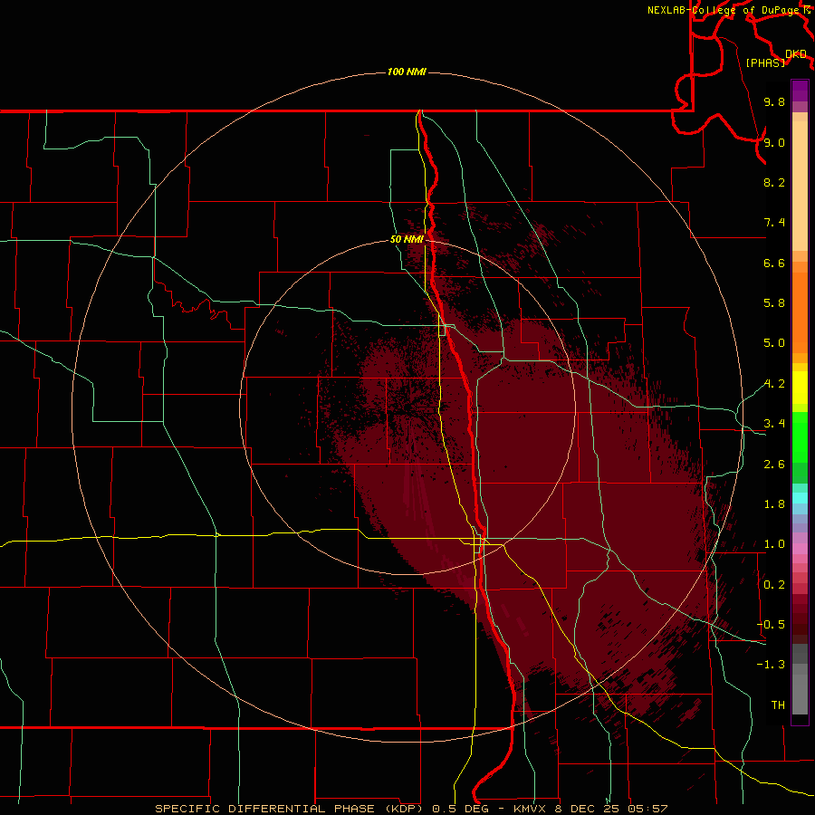This screenshot has width=815, height=815.
Task: Click the DKD label at top right
Action: 796,53
